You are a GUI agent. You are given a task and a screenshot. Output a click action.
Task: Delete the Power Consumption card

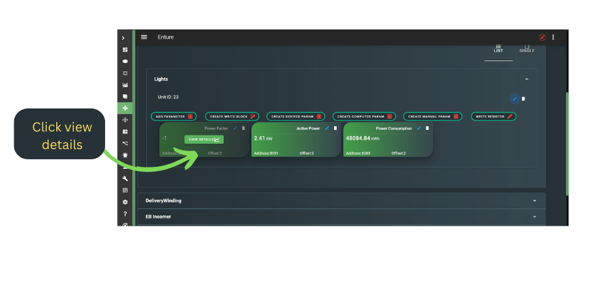click(427, 128)
